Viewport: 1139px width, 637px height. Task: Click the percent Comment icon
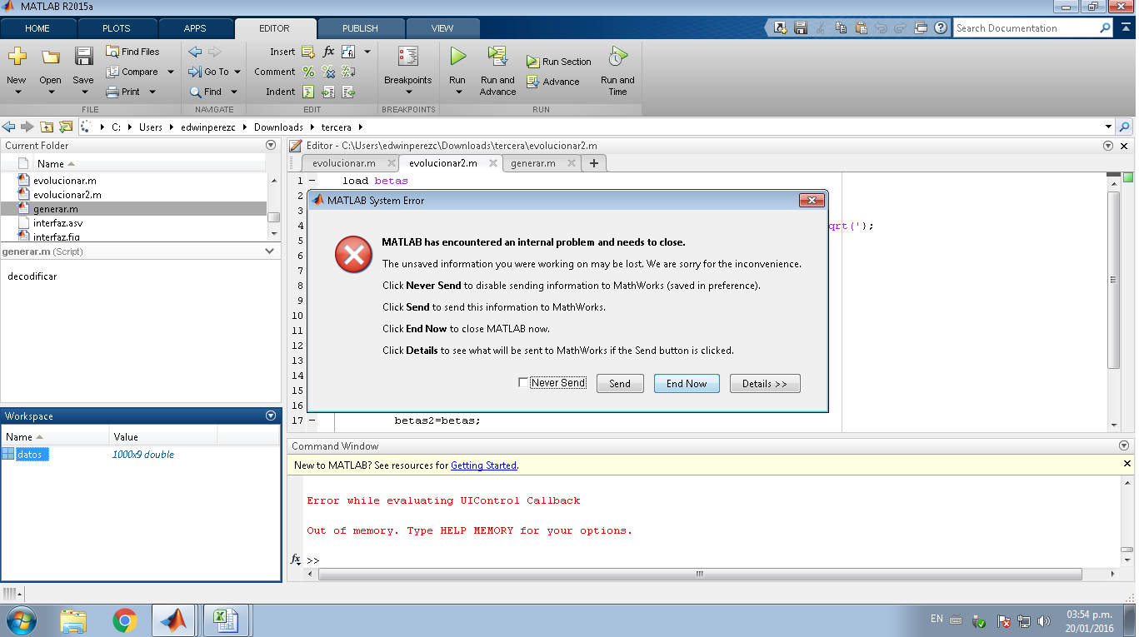tap(308, 72)
